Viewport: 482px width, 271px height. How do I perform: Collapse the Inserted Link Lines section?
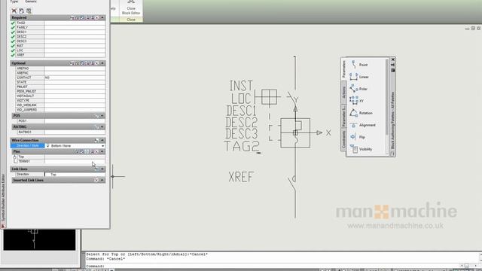click(102, 180)
